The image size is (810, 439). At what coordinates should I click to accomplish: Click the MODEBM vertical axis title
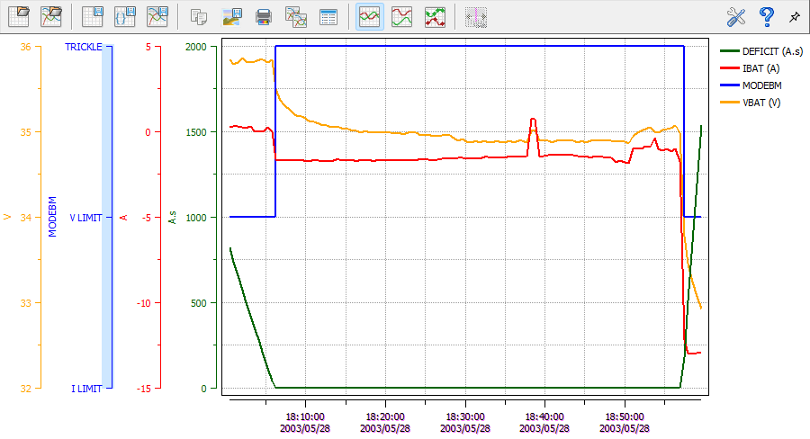[x=52, y=217]
